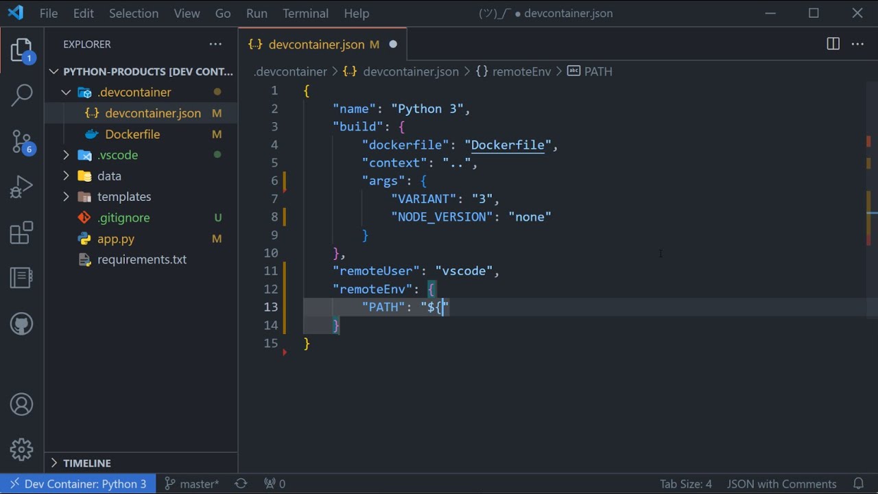Open Dockerfile in the explorer tree

pyautogui.click(x=141, y=134)
